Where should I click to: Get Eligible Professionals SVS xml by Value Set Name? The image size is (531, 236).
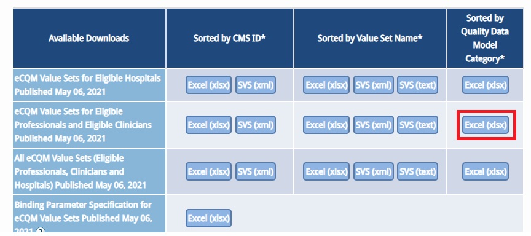coord(374,125)
